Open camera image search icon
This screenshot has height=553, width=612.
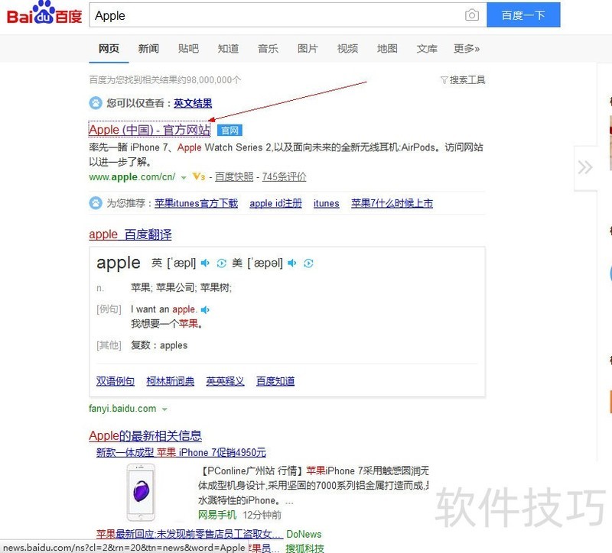click(472, 15)
